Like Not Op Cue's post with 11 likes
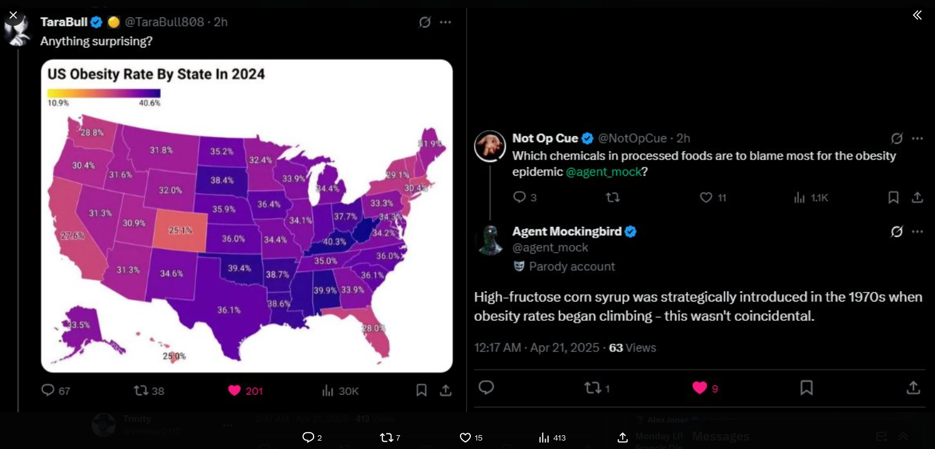This screenshot has width=935, height=449. click(706, 197)
